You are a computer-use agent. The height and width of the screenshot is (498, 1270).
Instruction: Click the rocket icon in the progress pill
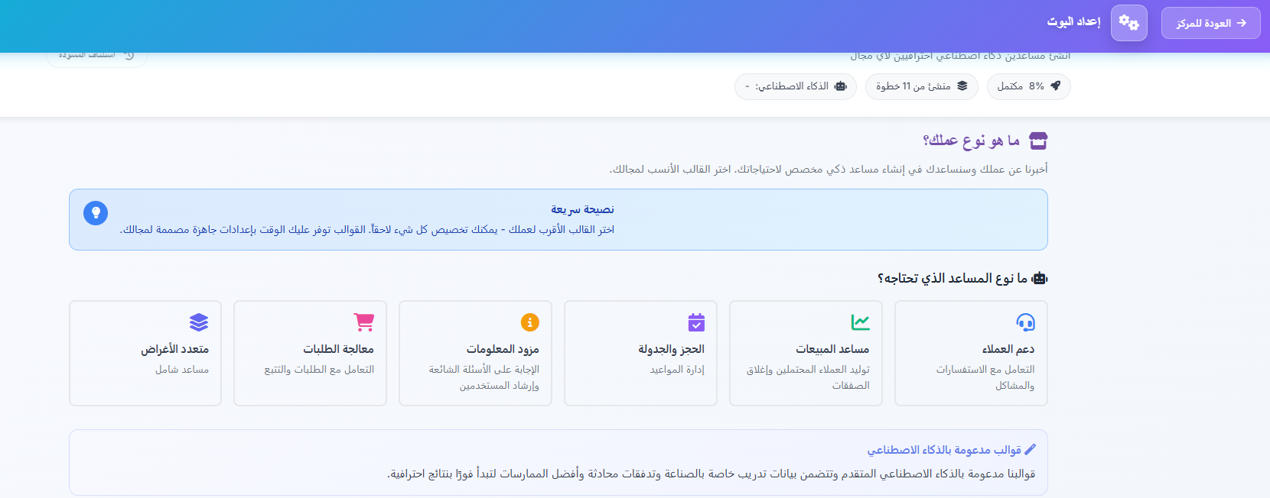point(1056,86)
